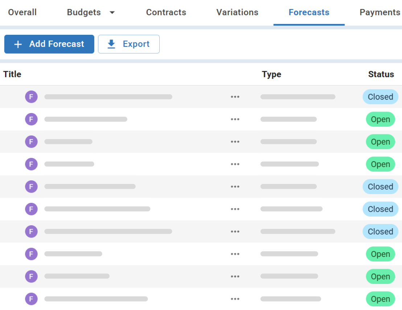Screen dimensions: 402x310
Task: Select the F avatar on the first forecast row
Action: [x=31, y=97]
